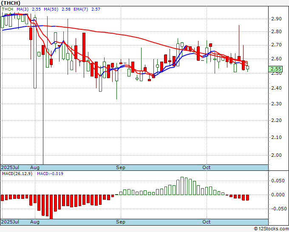Click the last green candlestick near 2.55
The image size is (289, 232).
coord(247,68)
